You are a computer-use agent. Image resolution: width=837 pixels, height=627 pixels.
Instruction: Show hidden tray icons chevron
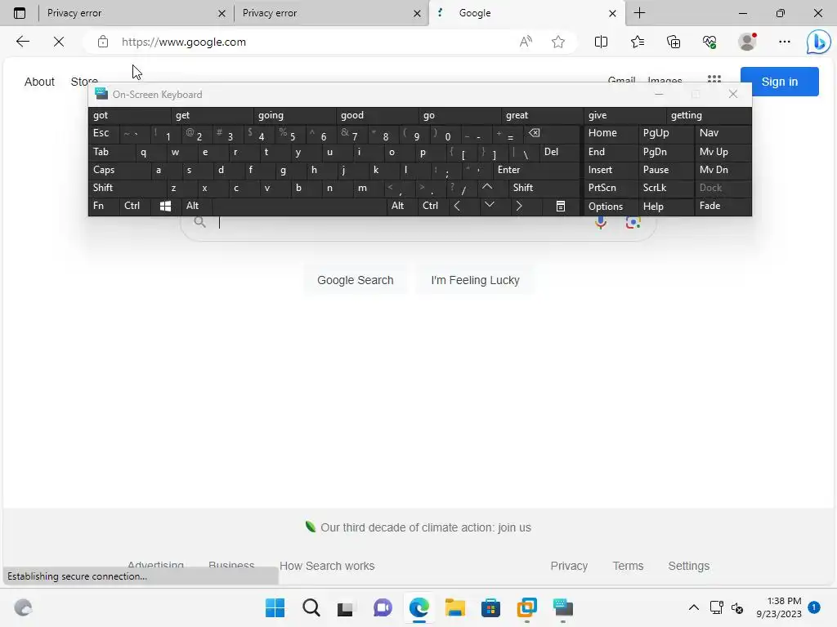click(x=693, y=607)
